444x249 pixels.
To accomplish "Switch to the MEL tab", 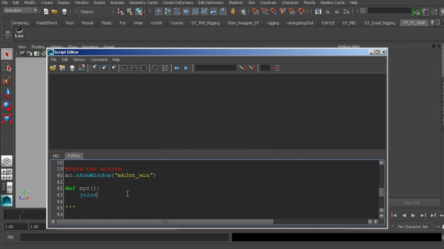I will [56, 156].
